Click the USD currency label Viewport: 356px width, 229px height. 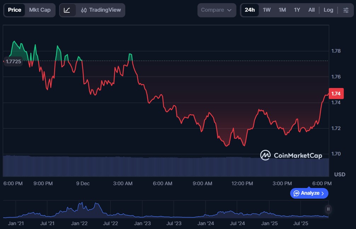(x=339, y=175)
